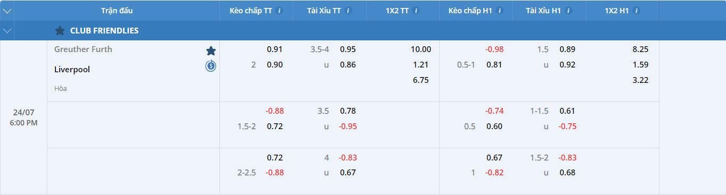726x195 pixels.
Task: Collapse the Club Friendlies league section
Action: (7, 31)
